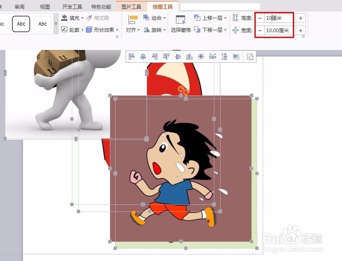Open the 填充 dropdown arrow
Screen dimensions: 342x261
82,18
